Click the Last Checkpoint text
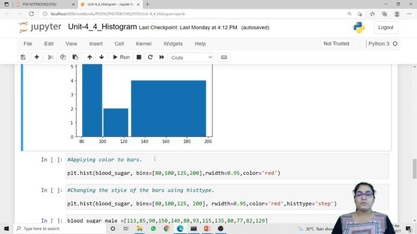The width and height of the screenshot is (417, 234). tap(188, 27)
